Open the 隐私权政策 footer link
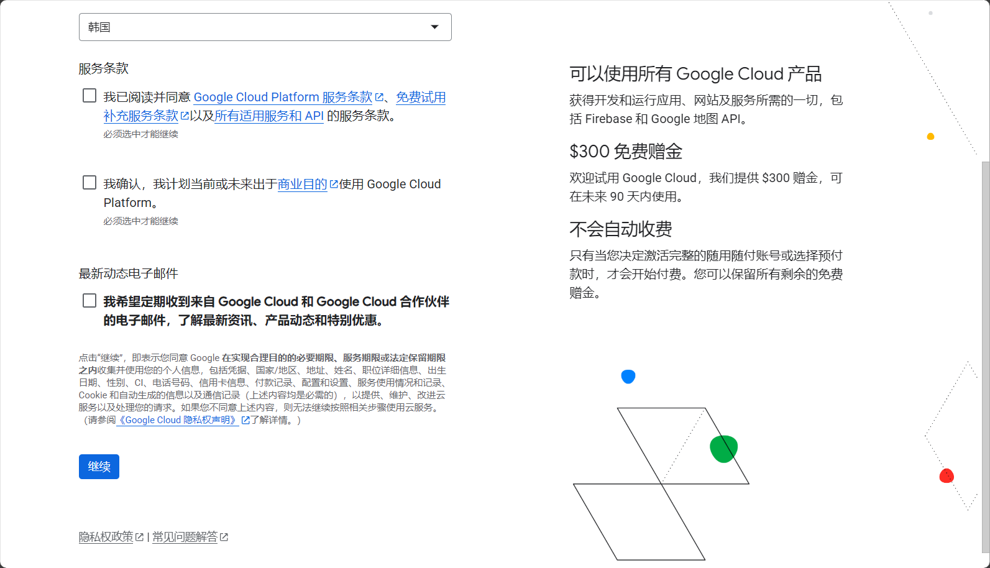The height and width of the screenshot is (568, 990). click(x=106, y=537)
